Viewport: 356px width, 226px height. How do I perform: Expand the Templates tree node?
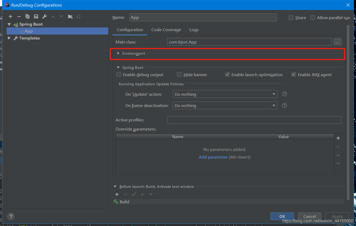coord(9,38)
